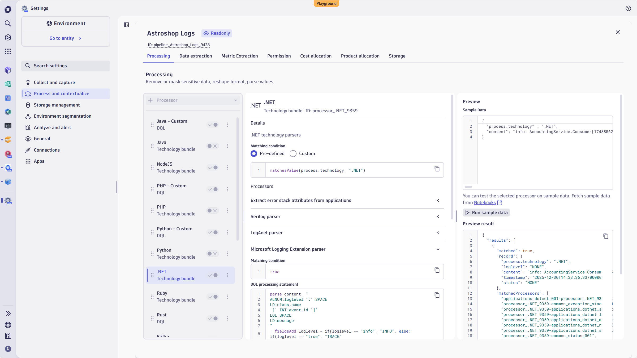
Task: Expand the Serilog parser section
Action: coord(438,216)
